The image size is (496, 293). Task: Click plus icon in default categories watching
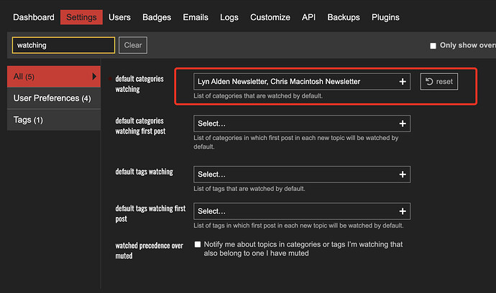403,82
